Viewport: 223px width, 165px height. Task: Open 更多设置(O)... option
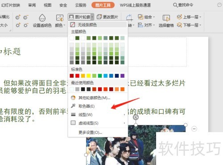(98, 133)
